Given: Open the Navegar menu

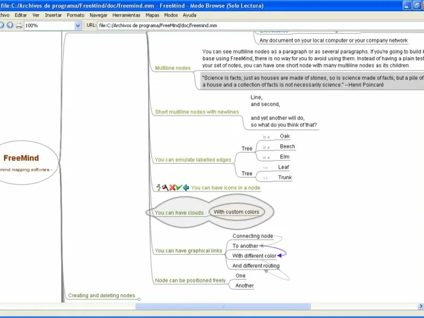Looking at the screenshot, I should pos(99,15).
